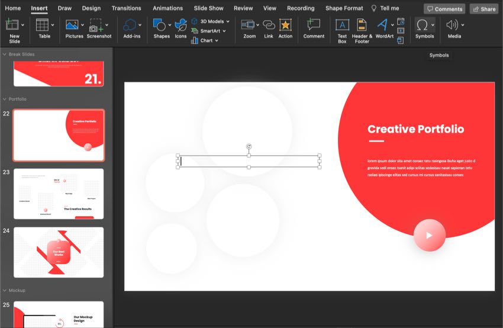Open the Symbols menu

[x=424, y=25]
